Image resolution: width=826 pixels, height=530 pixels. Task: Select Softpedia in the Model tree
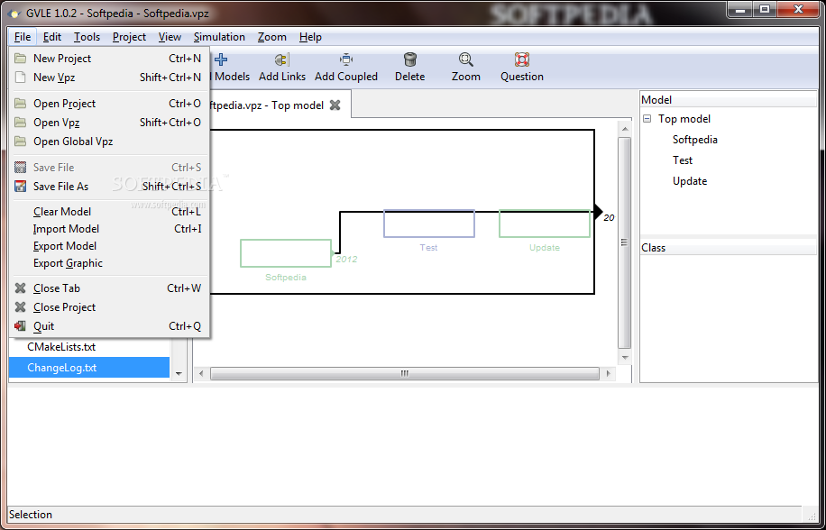(695, 140)
